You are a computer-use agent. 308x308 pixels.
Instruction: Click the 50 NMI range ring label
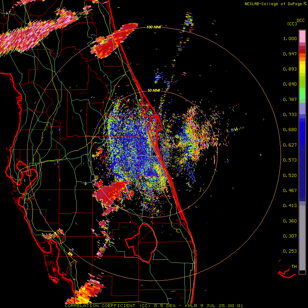coord(154,90)
